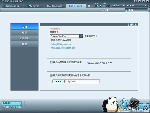The height and width of the screenshot is (113, 150).
Task: Stop playback with the stop button
Action: pos(15,107)
